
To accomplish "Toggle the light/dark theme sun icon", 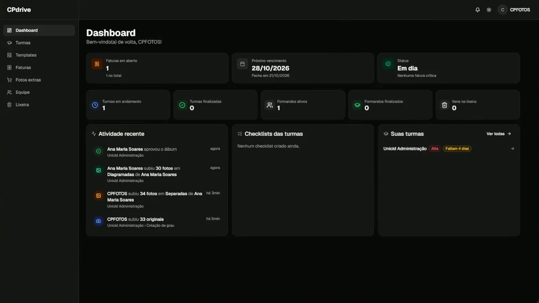I will (489, 10).
